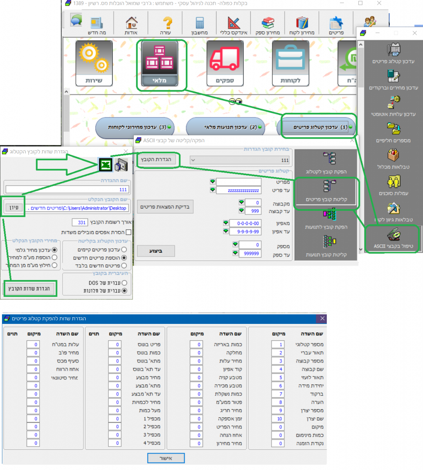Open the green lookup arrow beside עד ספק
Image resolution: width=423 pixels, height=470 pixels.
pos(235,253)
